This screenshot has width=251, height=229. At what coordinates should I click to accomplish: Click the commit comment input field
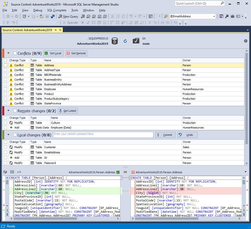103,135
